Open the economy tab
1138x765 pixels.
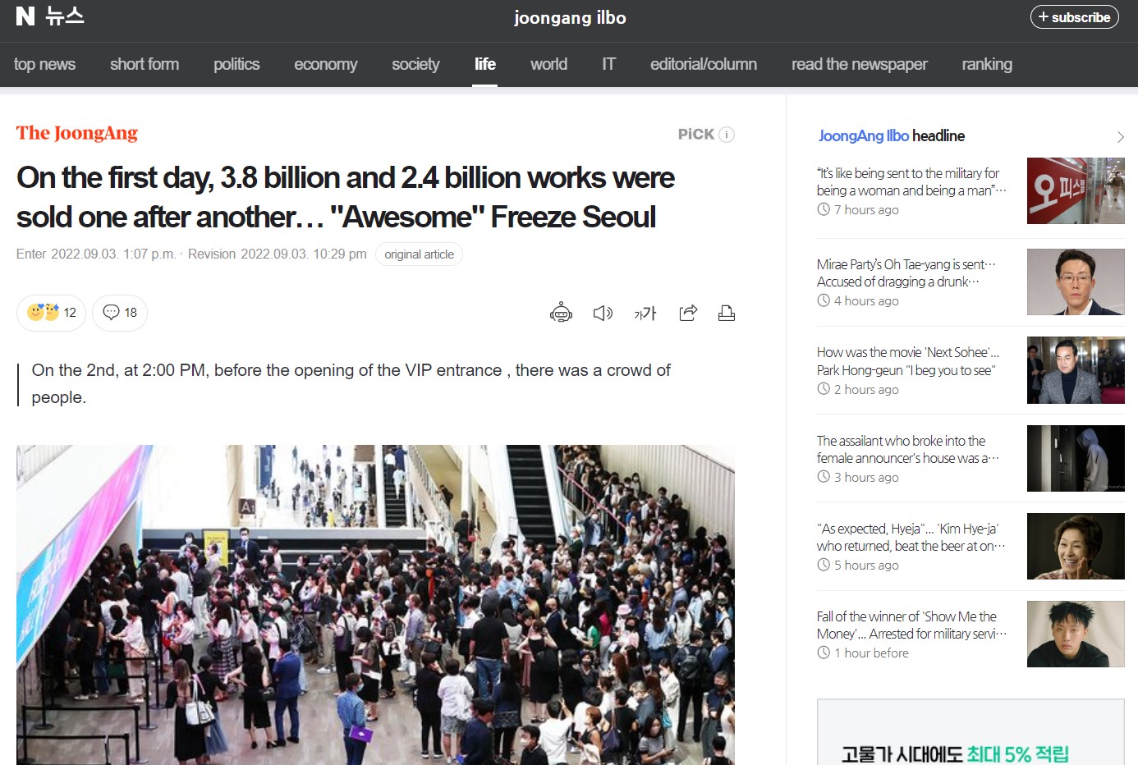click(325, 64)
